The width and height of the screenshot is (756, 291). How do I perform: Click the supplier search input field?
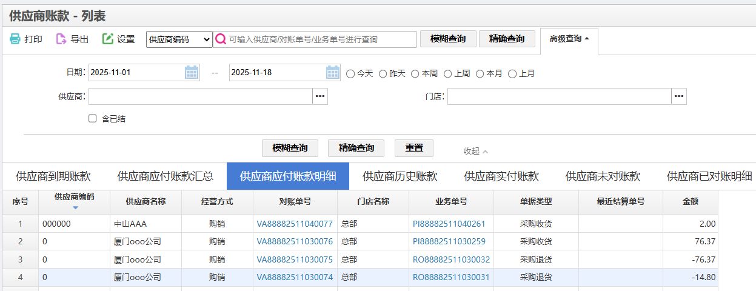200,96
